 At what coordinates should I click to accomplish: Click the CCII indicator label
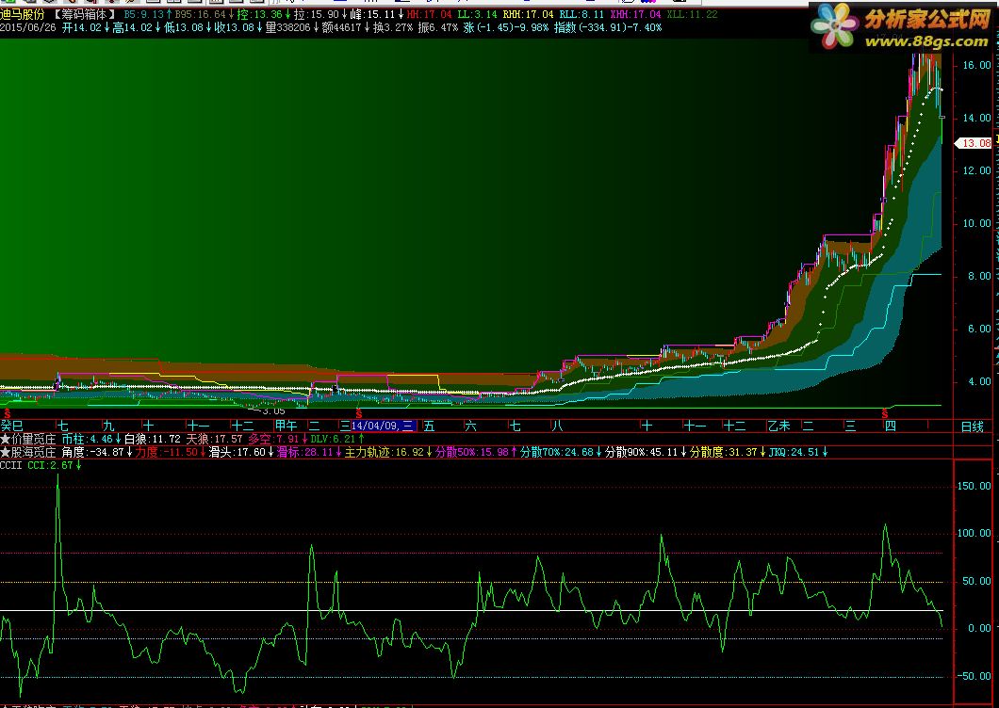point(10,465)
